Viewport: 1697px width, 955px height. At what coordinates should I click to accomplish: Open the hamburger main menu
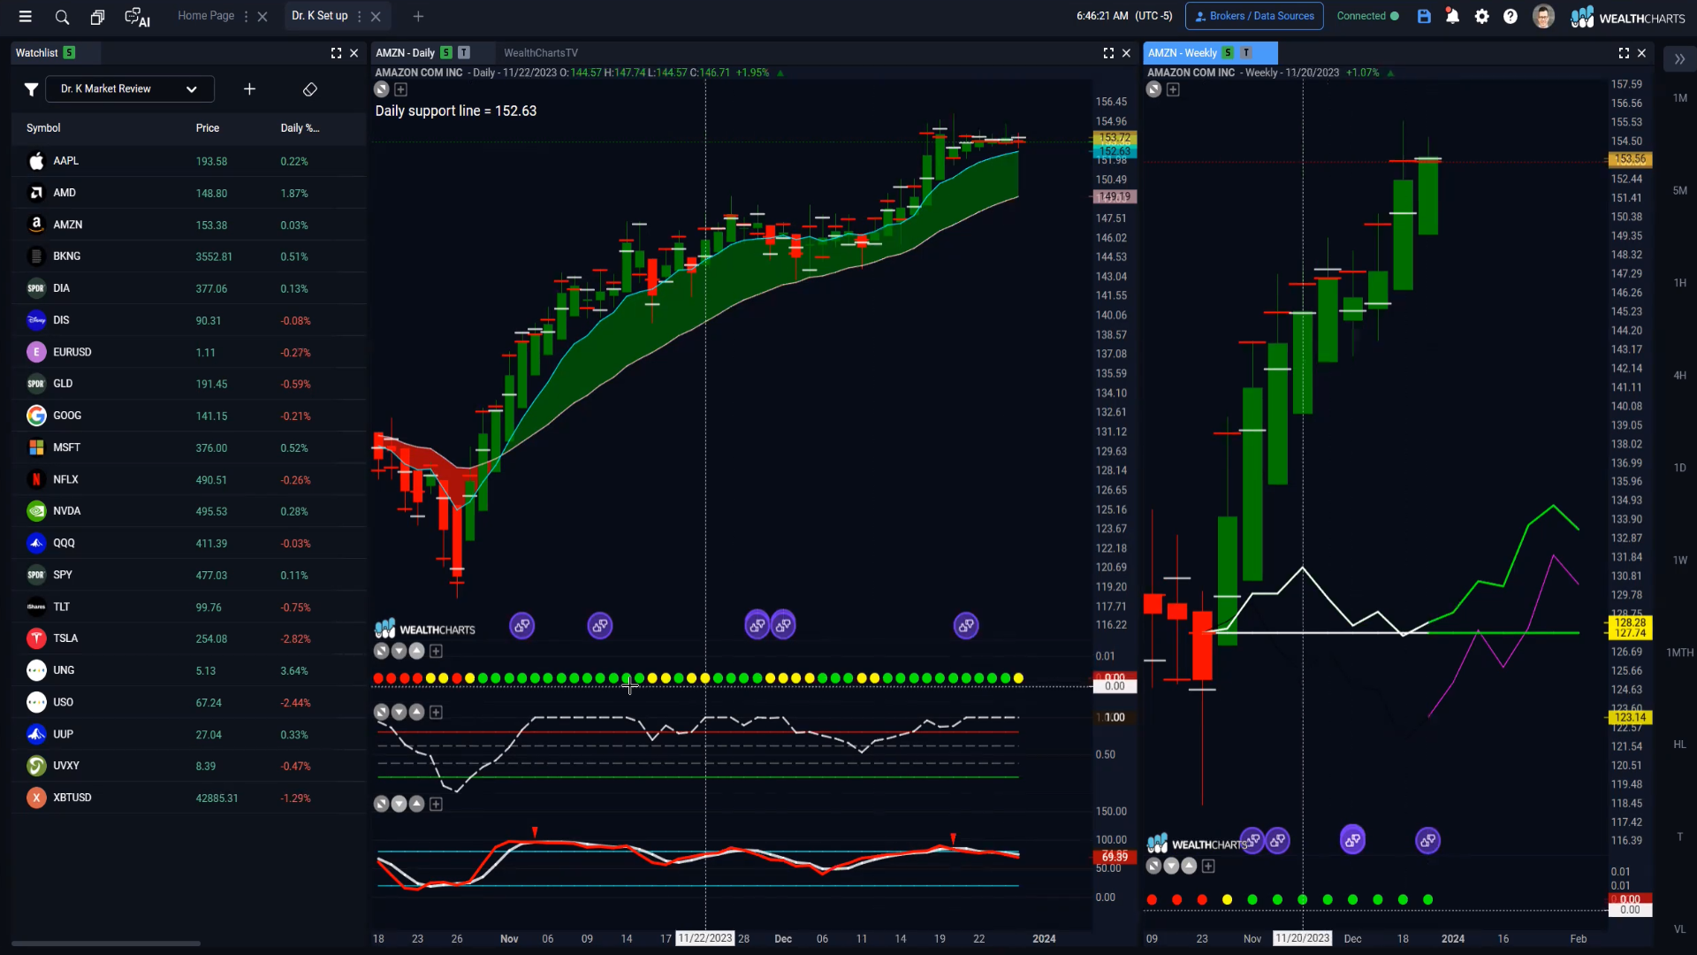click(25, 16)
